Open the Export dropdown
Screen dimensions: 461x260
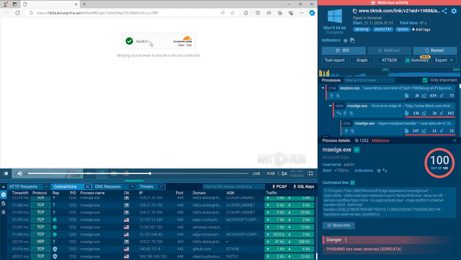tap(444, 60)
